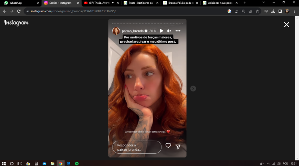Viewport: 299px width, 166px height.
Task: Like the story with the heart icon
Action: coord(168,146)
